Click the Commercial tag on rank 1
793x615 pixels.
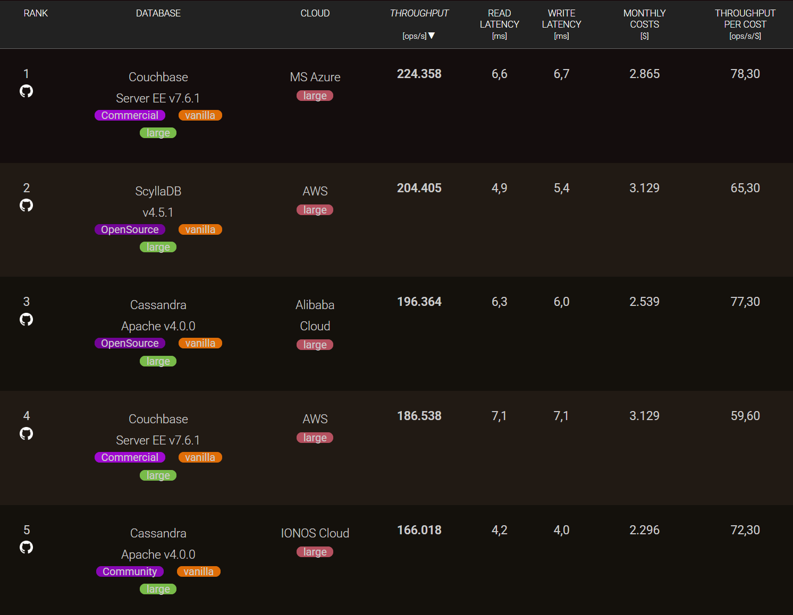pos(130,115)
